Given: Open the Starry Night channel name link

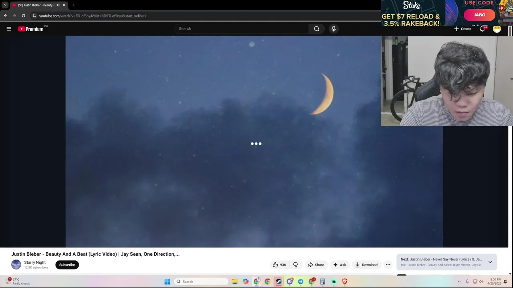Looking at the screenshot, I should pos(35,262).
